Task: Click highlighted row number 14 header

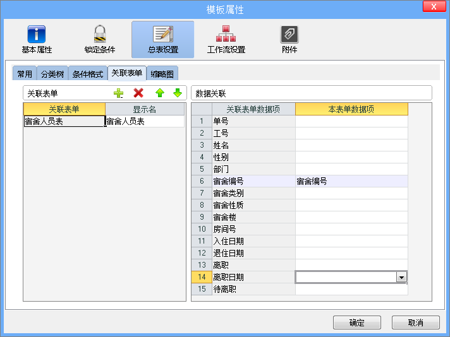Action: [202, 277]
